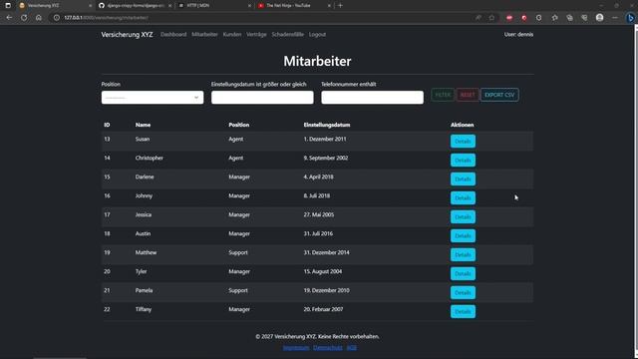The image size is (638, 359).
Task: Open Details for Darlene
Action: coord(463,179)
